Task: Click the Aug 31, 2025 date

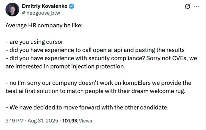Action: 43,121
